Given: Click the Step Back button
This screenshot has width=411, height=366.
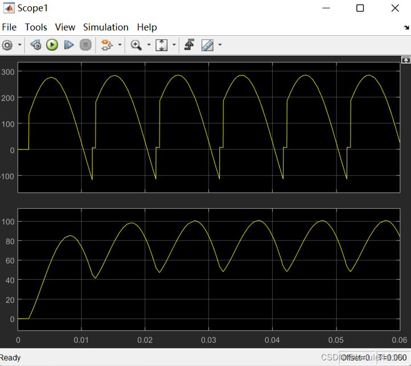Looking at the screenshot, I should click(36, 45).
